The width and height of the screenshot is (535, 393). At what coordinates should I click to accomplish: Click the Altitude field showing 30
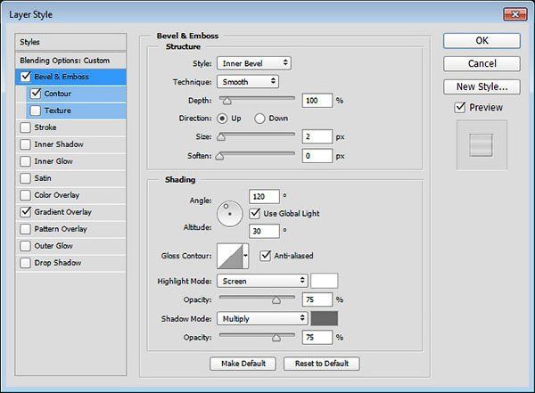(x=264, y=231)
